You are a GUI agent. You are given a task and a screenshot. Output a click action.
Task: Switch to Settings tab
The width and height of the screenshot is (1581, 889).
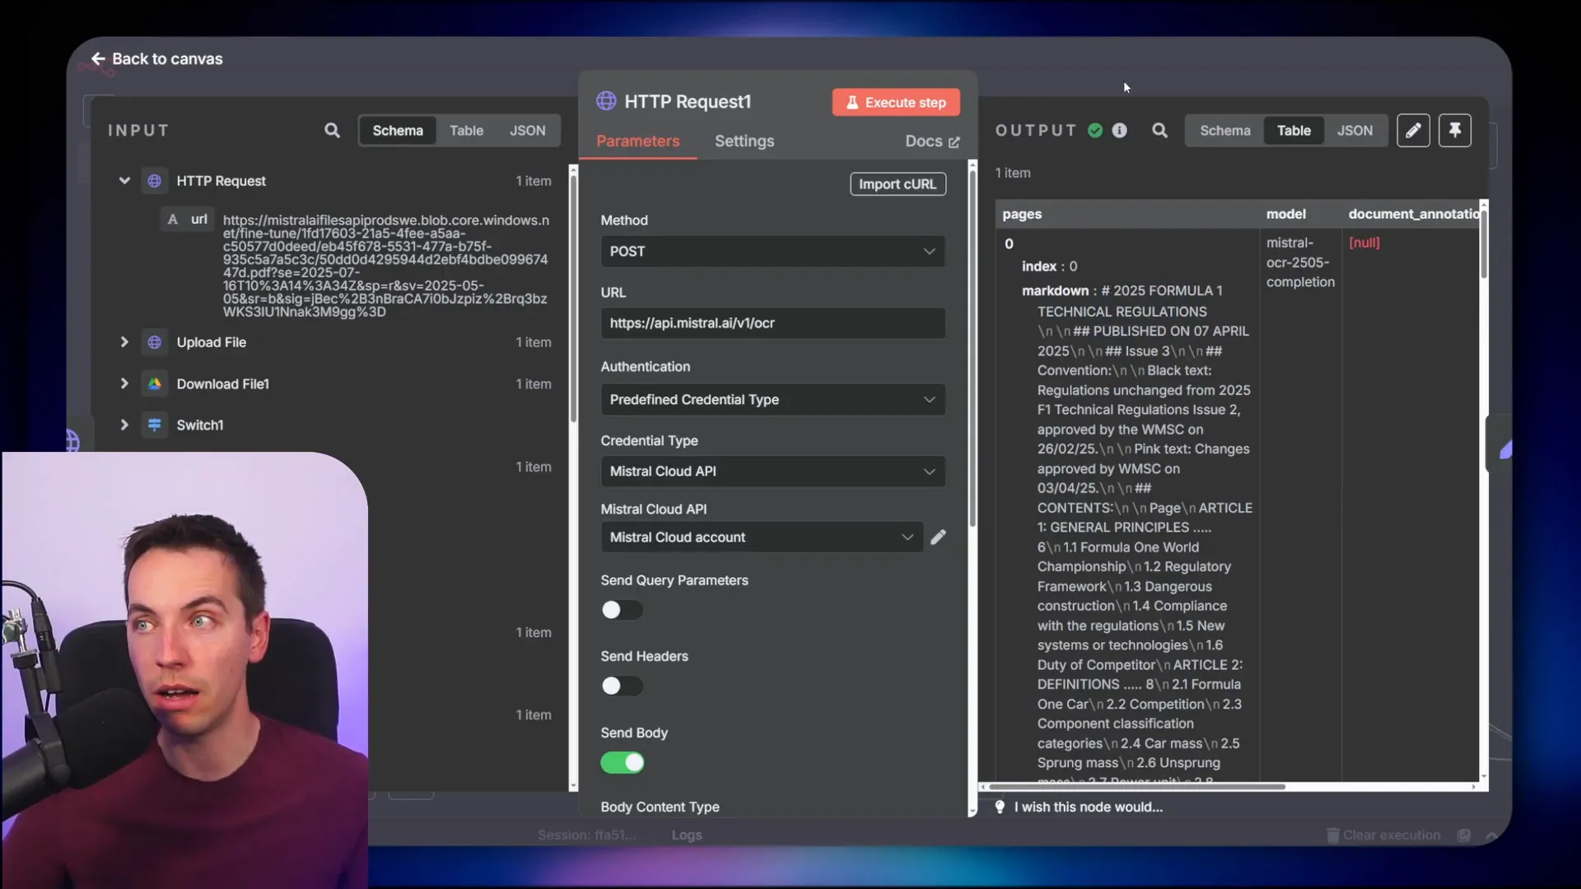[744, 142]
